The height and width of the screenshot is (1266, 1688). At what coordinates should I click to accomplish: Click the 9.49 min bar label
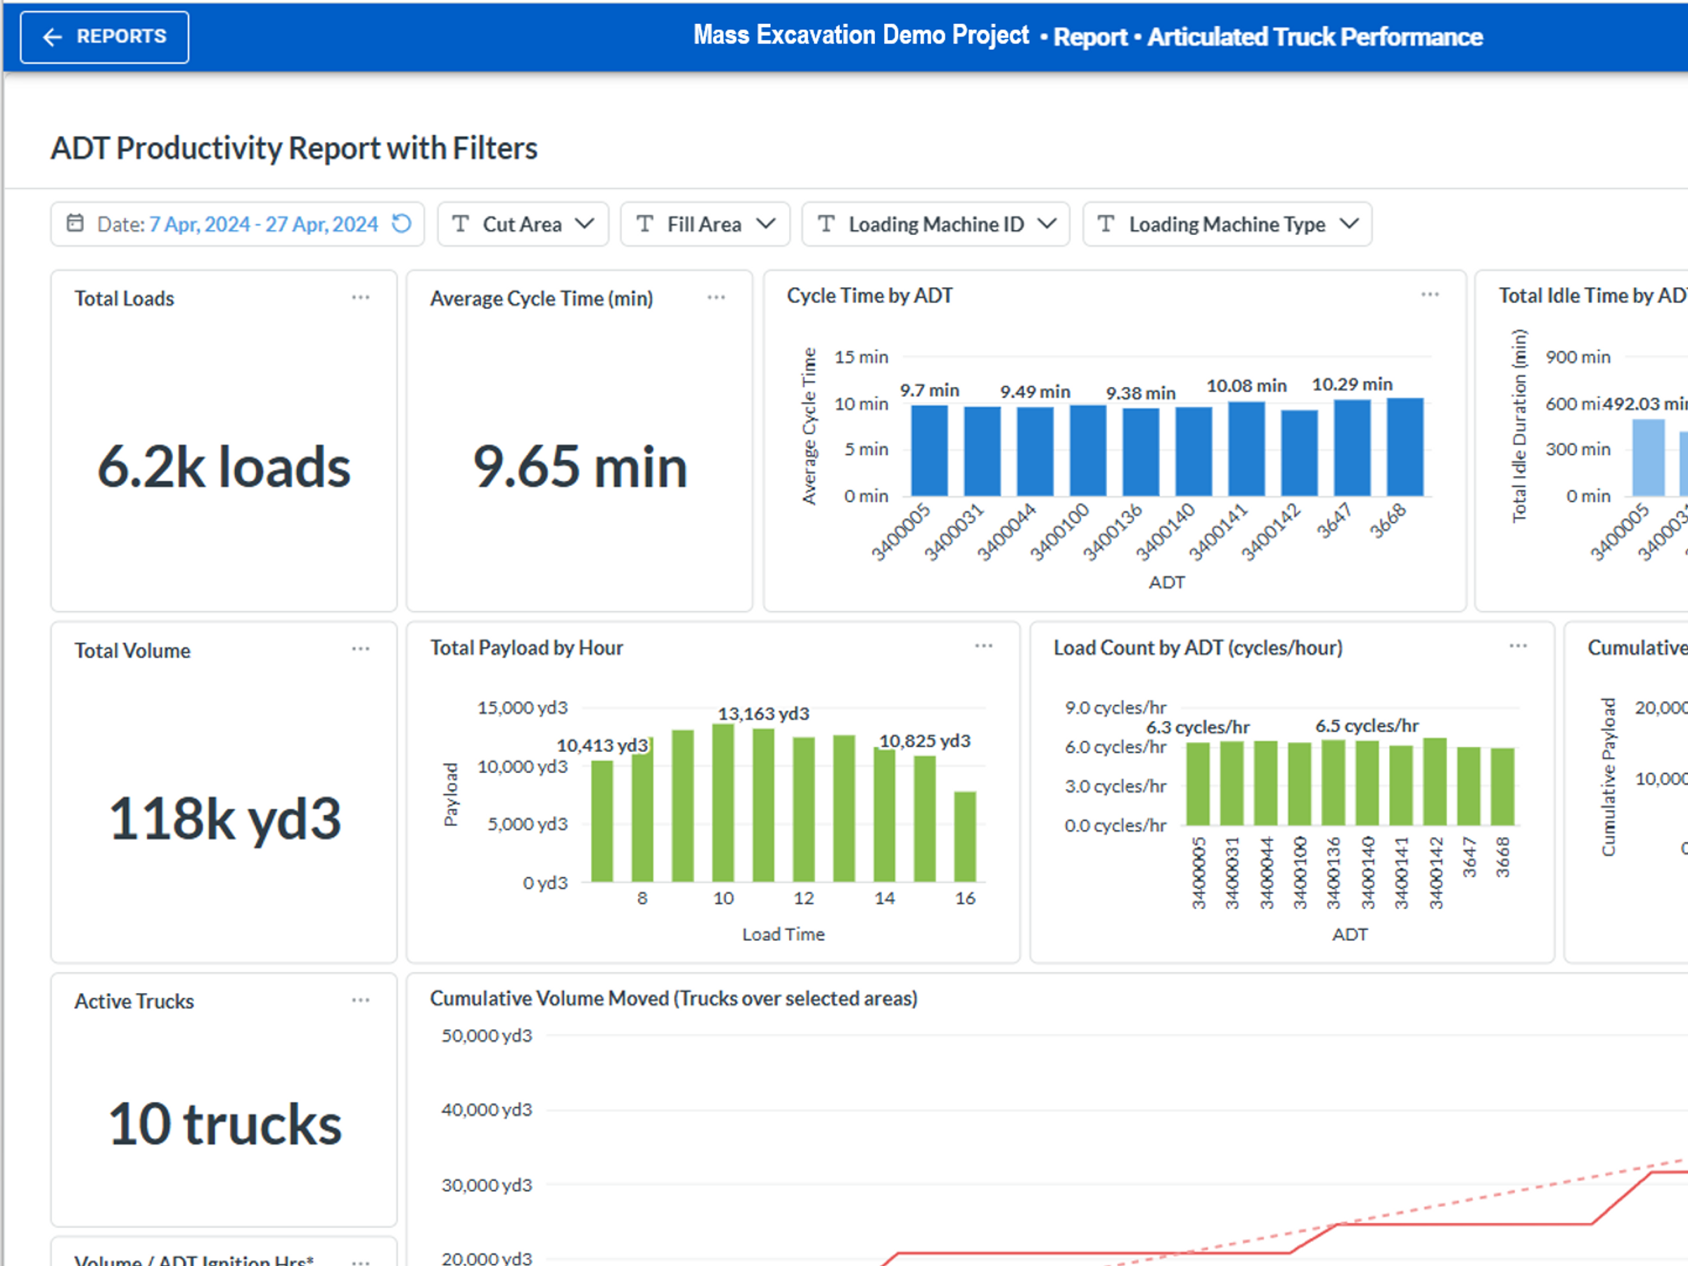coord(1035,392)
